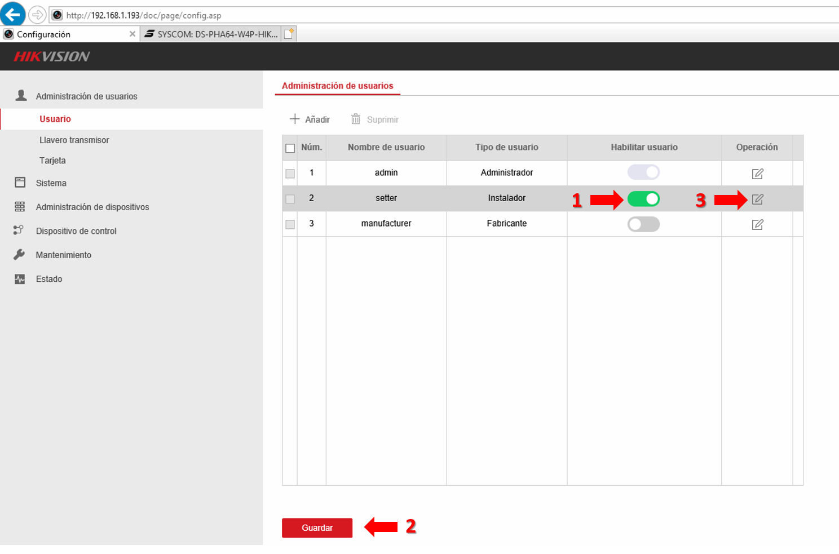Open Mantenimiento wrench icon in sidebar
The height and width of the screenshot is (554, 839).
pos(20,255)
